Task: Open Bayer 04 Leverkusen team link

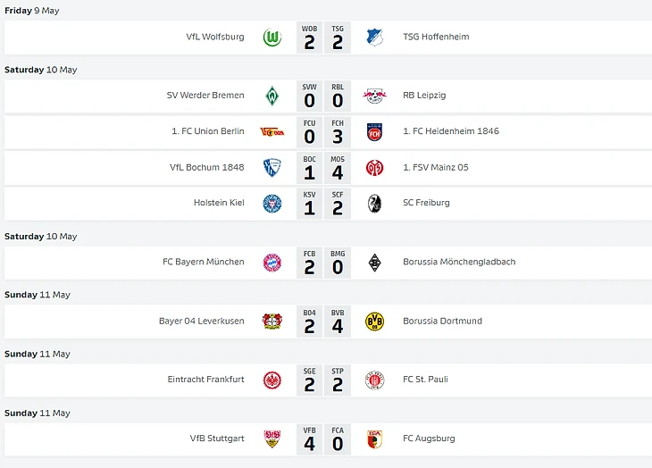Action: 201,321
